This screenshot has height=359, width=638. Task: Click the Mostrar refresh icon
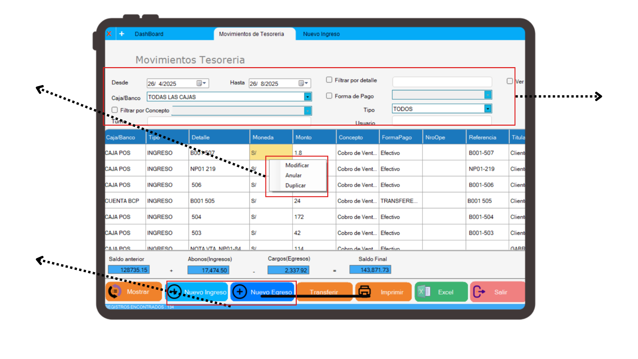click(x=115, y=292)
